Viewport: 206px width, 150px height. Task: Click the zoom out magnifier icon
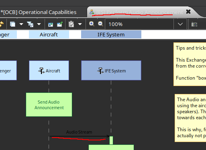point(100,24)
